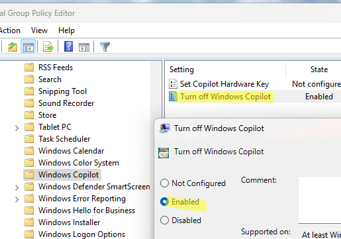Open the Help menu
341x239 pixels.
tap(66, 30)
